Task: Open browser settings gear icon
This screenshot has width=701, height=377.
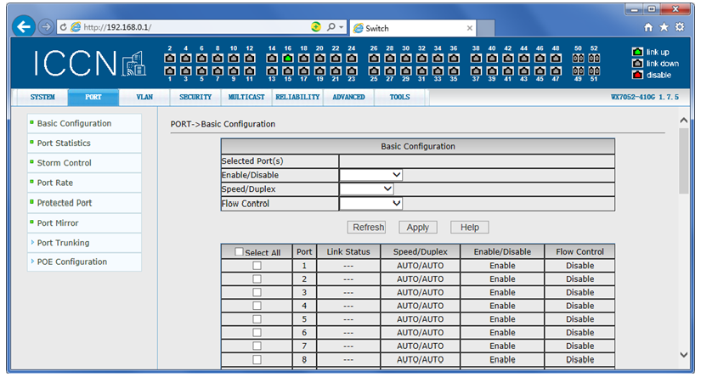Action: [x=680, y=27]
